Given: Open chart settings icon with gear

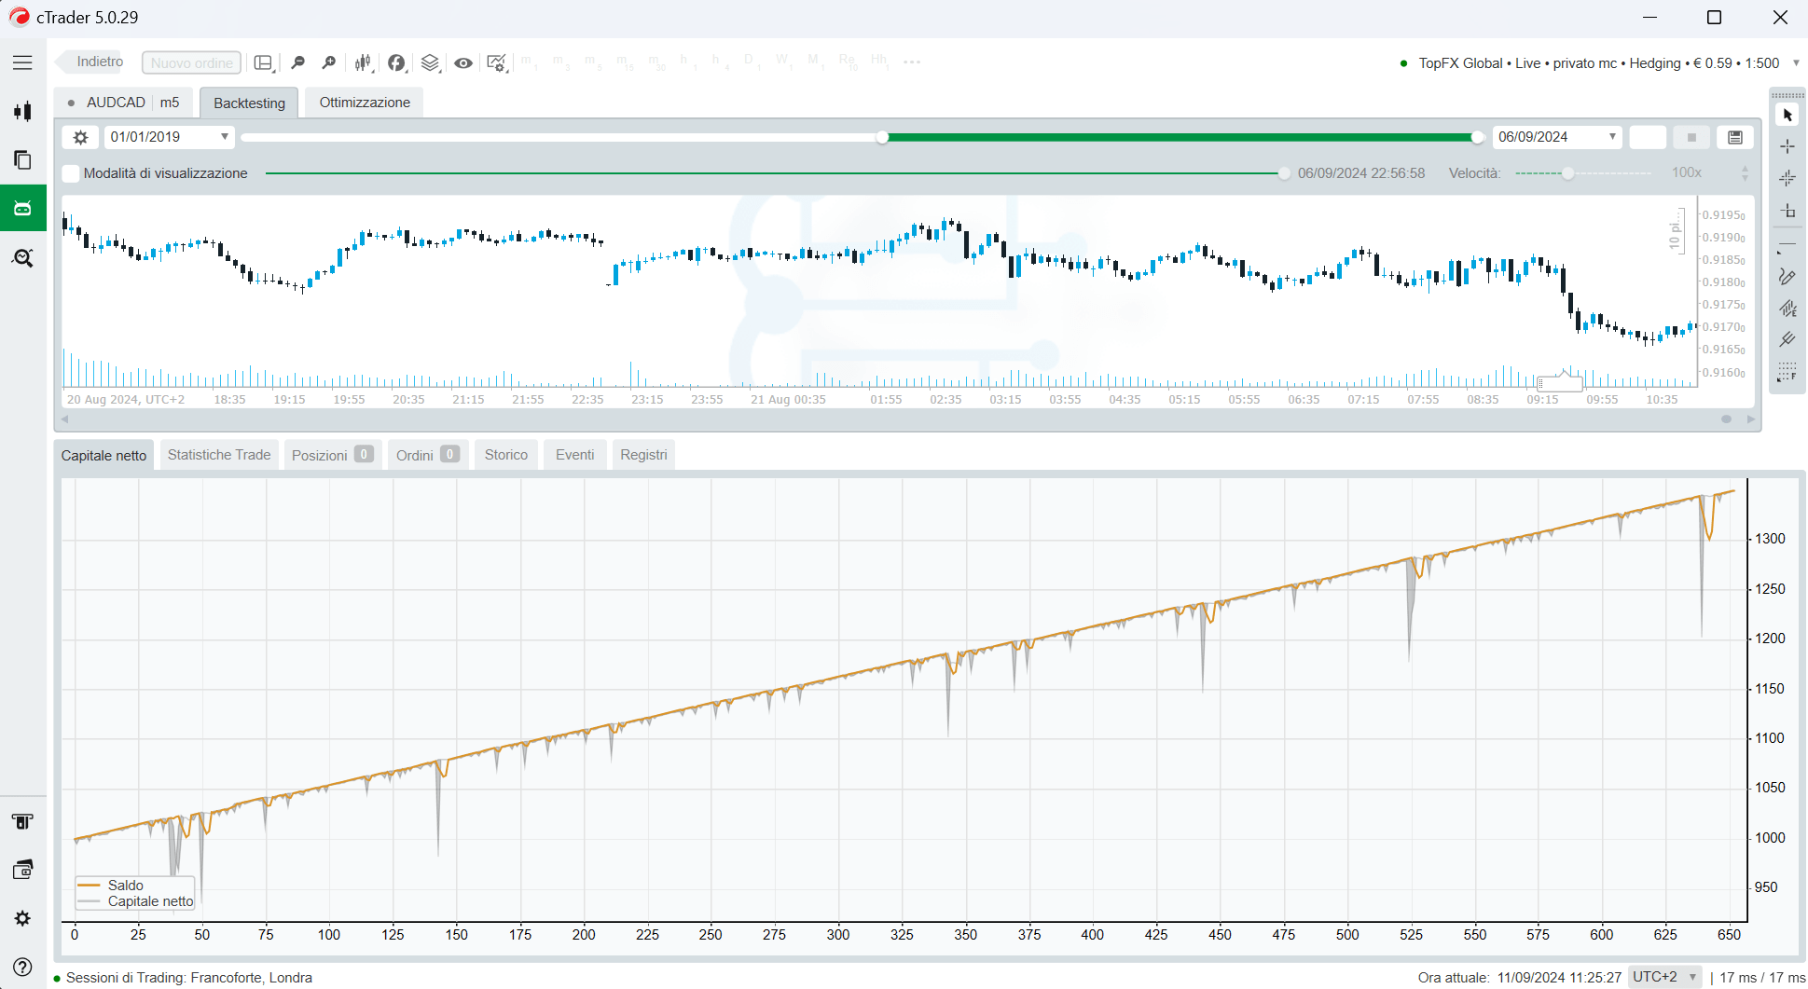Looking at the screenshot, I should pyautogui.click(x=497, y=62).
